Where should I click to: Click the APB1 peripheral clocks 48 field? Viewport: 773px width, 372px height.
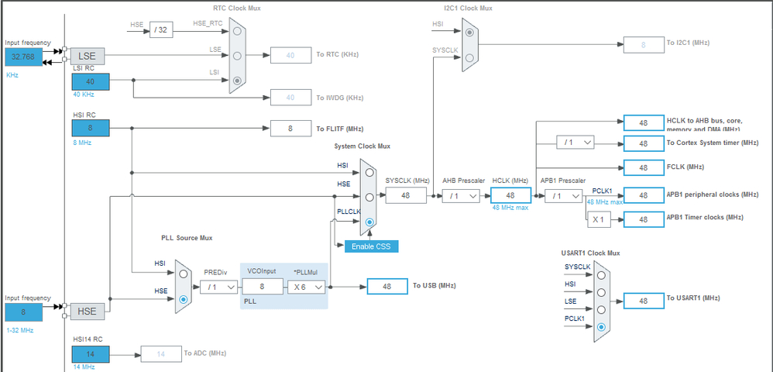[x=644, y=195]
